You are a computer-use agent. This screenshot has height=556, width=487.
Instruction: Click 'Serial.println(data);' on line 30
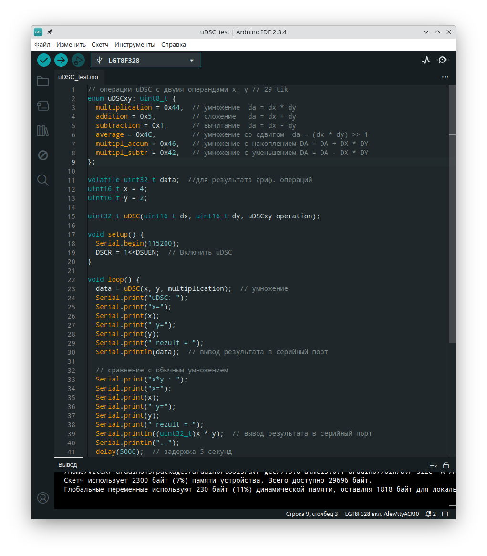(138, 352)
